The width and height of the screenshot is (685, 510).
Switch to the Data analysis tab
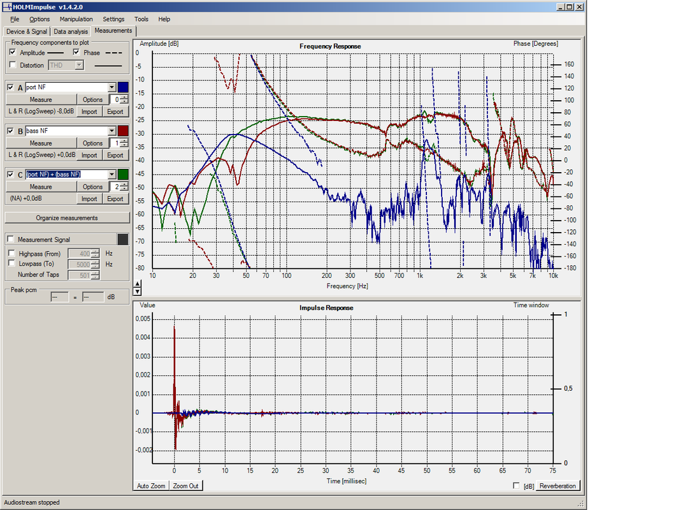click(71, 31)
